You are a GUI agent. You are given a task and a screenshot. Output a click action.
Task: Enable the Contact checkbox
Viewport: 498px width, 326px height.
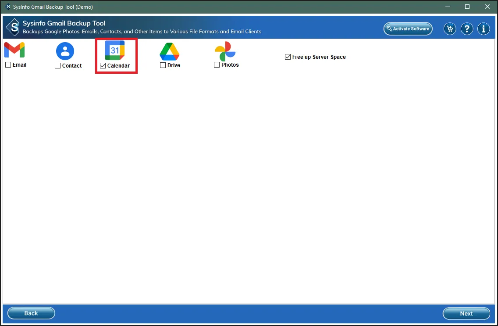(57, 66)
